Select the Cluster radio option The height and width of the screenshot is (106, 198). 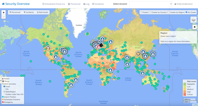pyautogui.click(x=141, y=12)
